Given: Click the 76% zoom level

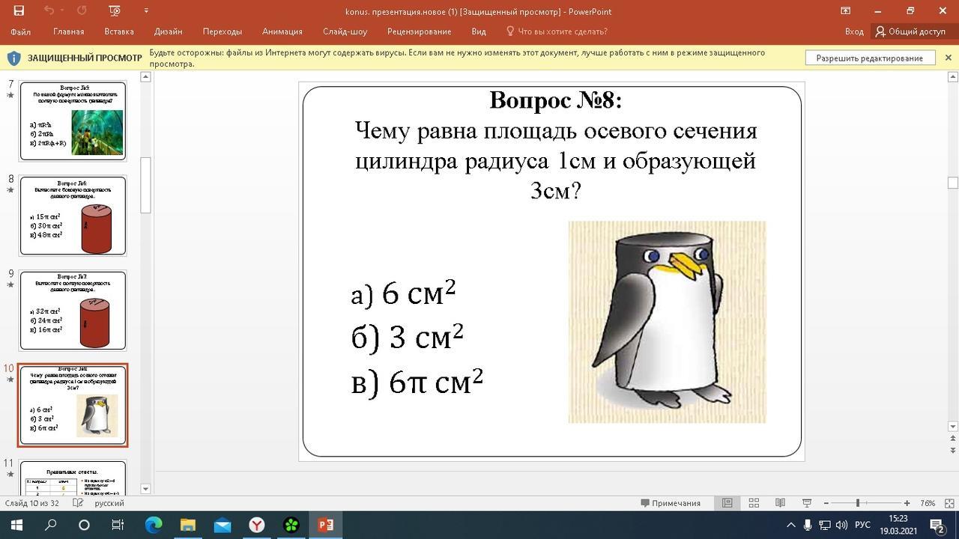Looking at the screenshot, I should point(928,503).
